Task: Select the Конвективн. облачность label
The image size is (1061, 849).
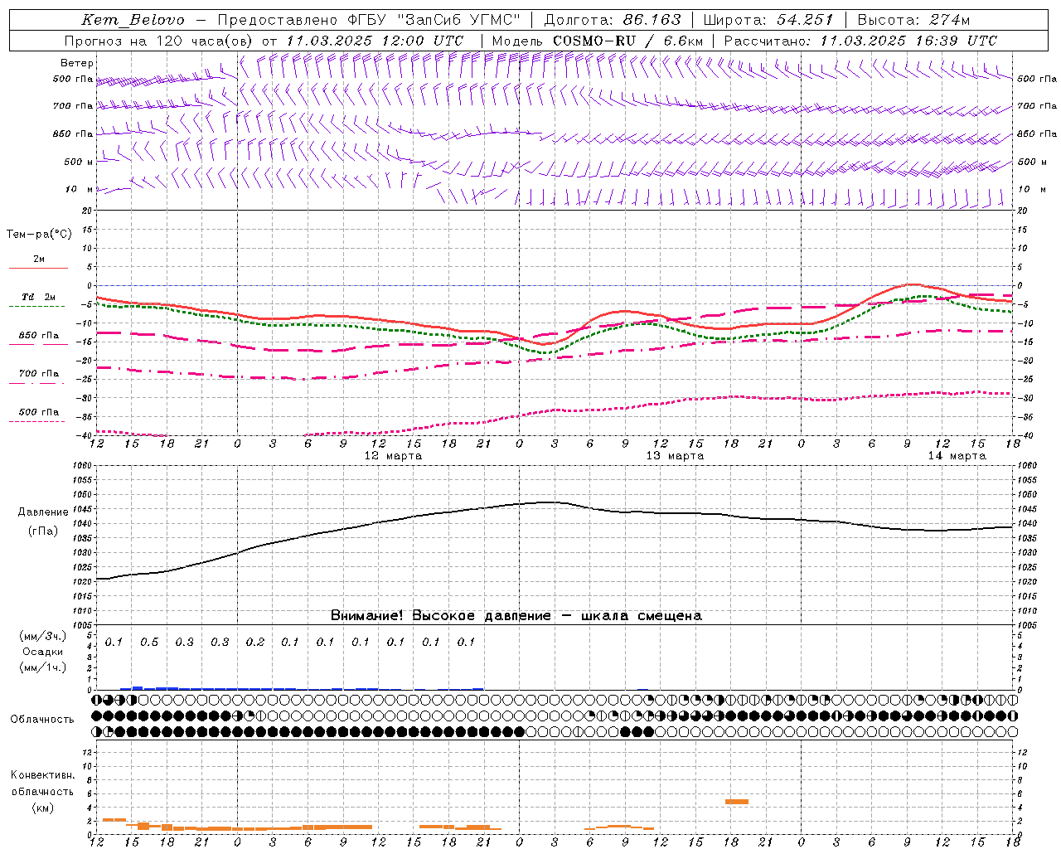Action: 42,784
